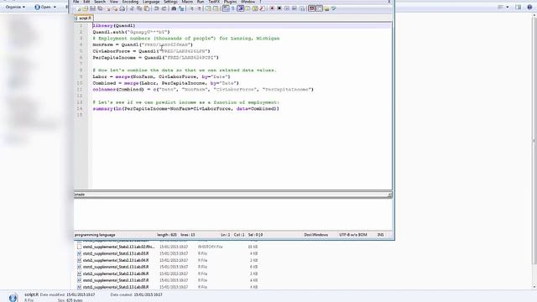537x302 pixels.
Task: Open the TextFX menu
Action: pos(214,2)
